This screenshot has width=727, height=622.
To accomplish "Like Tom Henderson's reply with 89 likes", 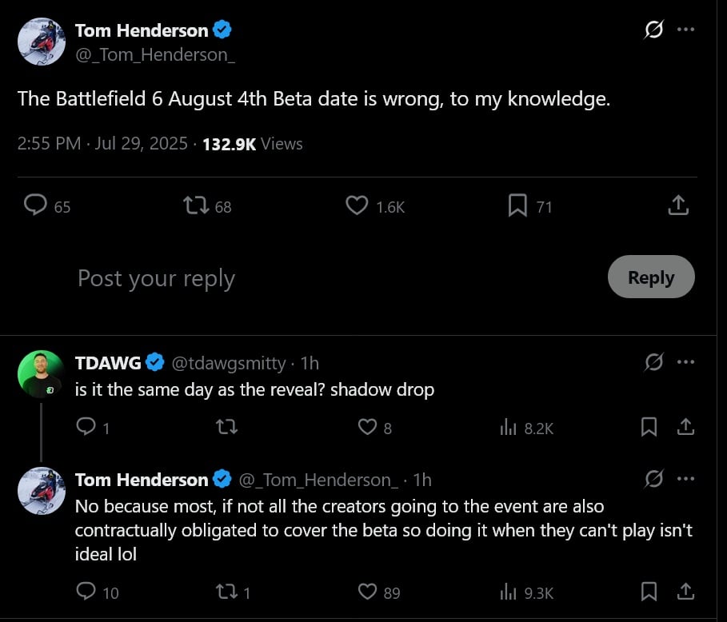I will [367, 592].
